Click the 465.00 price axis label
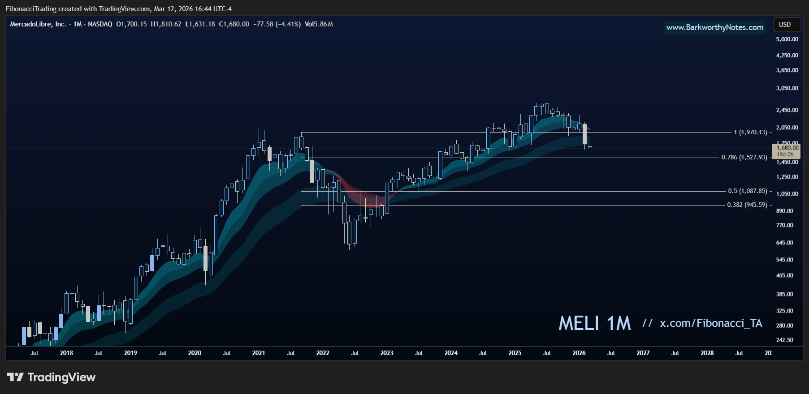The image size is (809, 394). [785, 275]
